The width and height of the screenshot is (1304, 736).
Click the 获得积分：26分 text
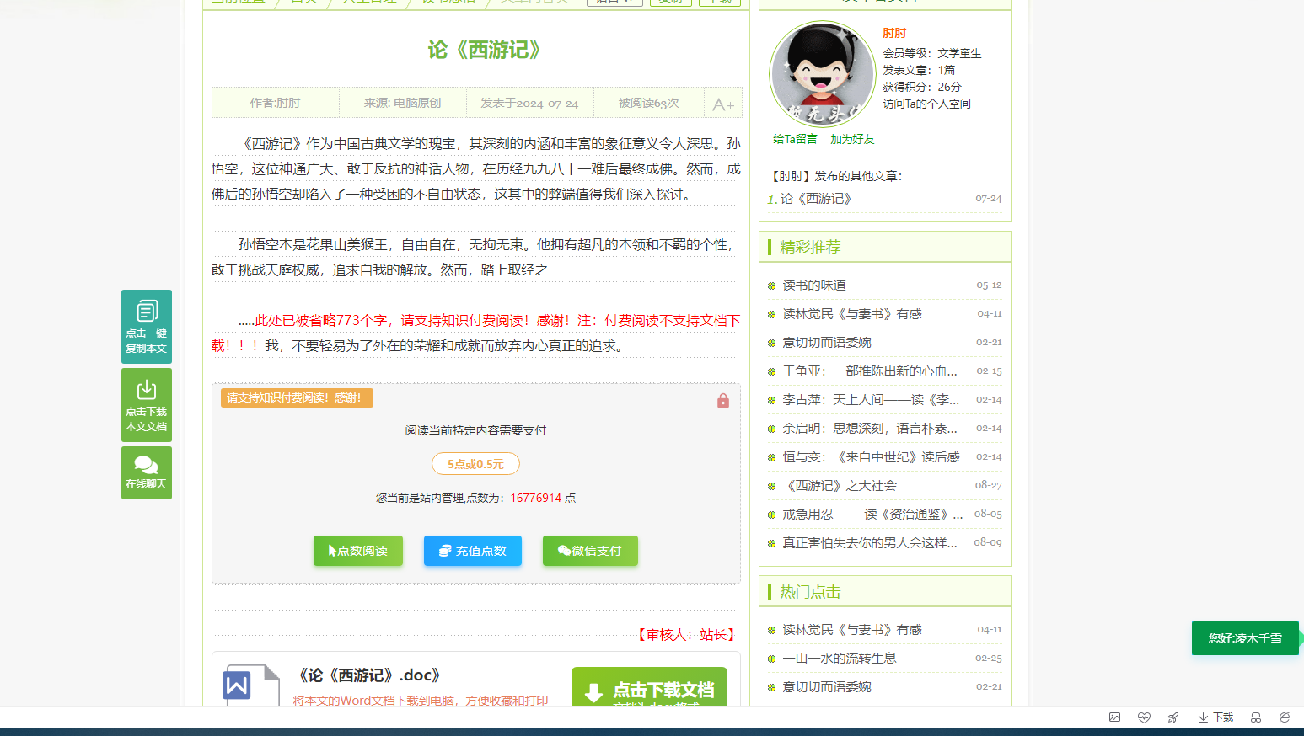coord(922,87)
